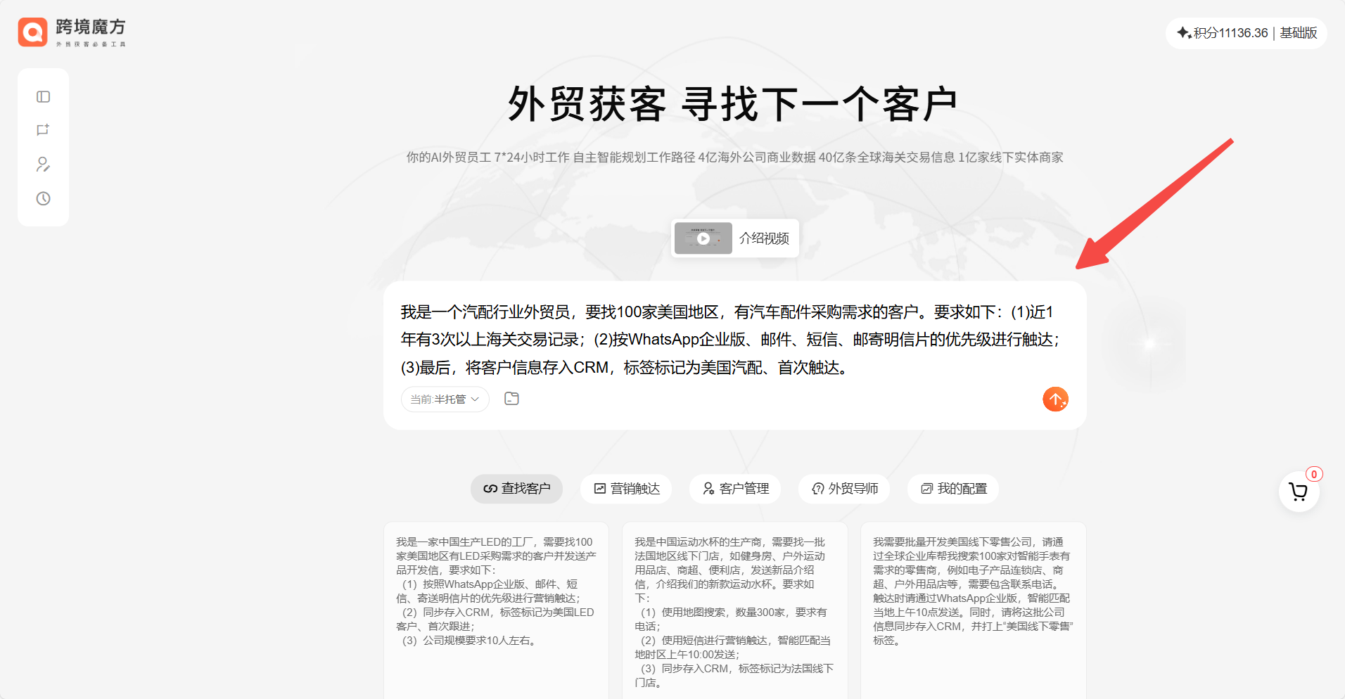Play the 介绍视频 video thumbnail
Screen dimensions: 1345x699
point(703,238)
